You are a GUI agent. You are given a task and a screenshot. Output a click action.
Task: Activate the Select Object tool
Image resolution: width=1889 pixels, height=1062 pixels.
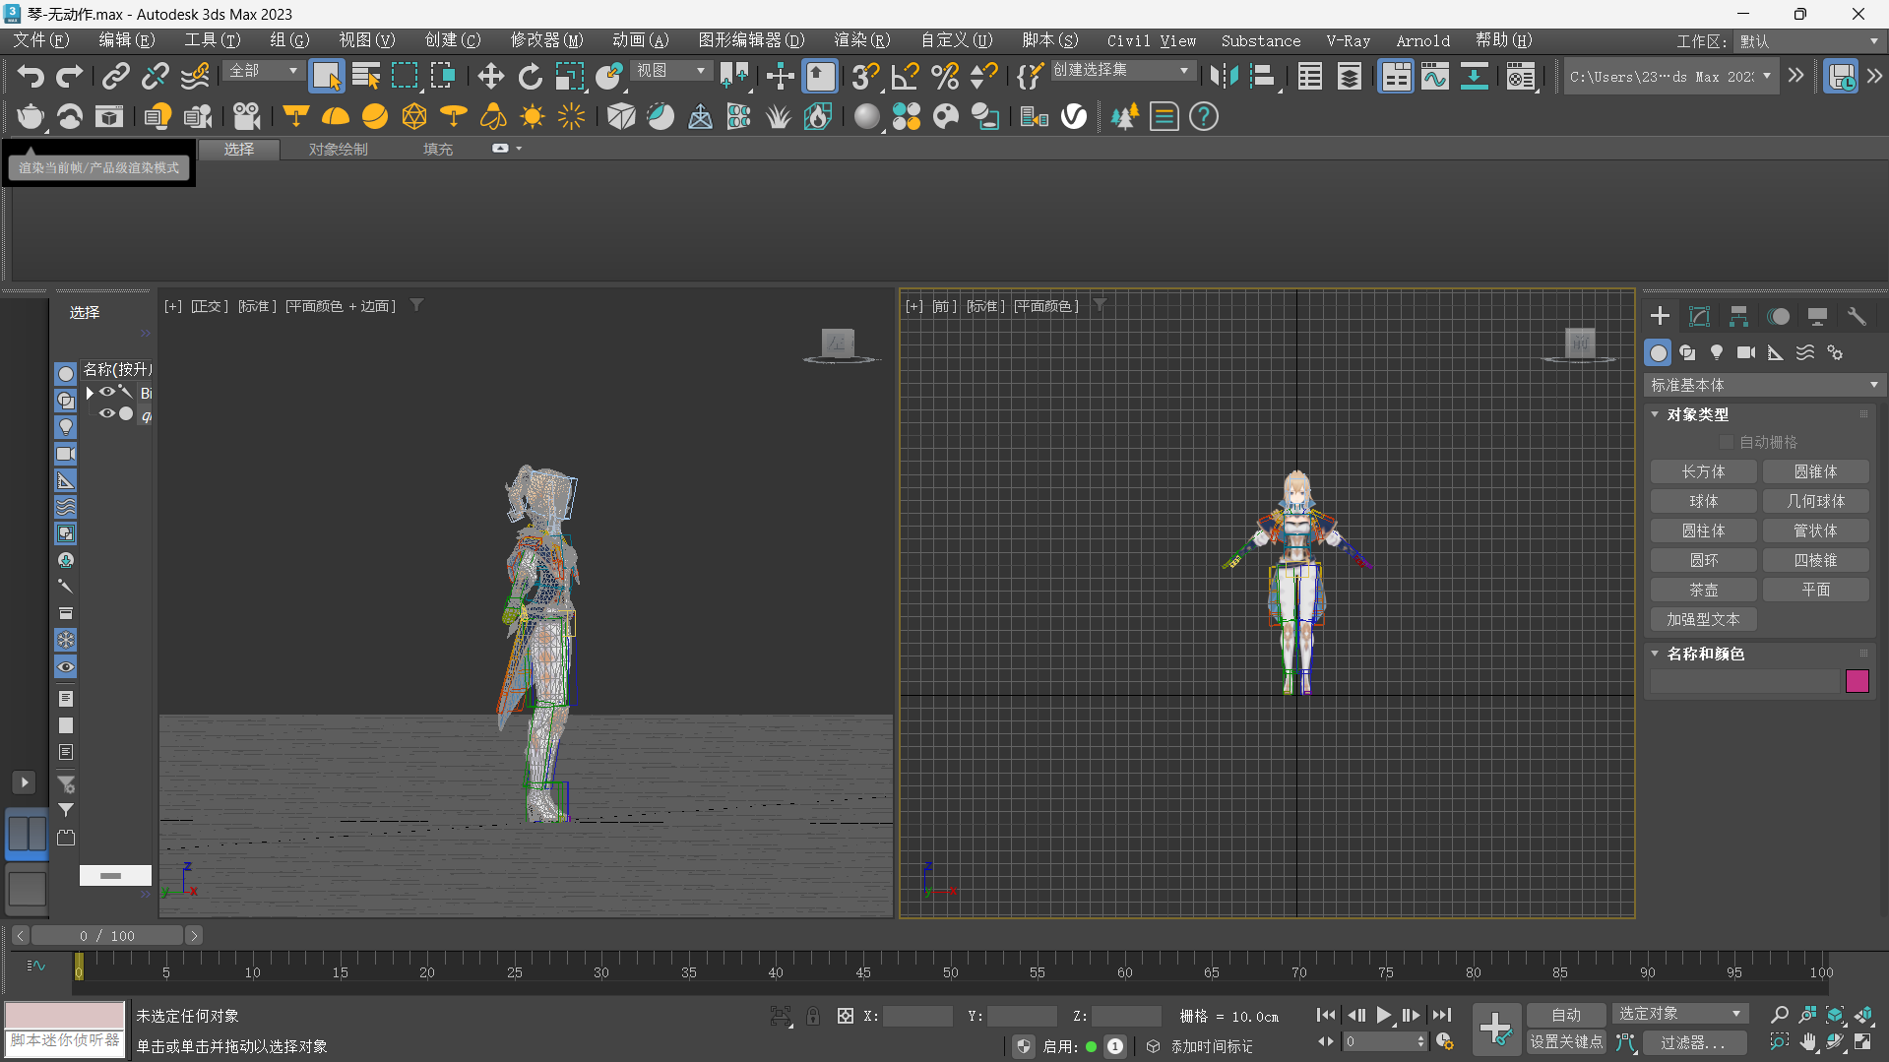[x=326, y=76]
